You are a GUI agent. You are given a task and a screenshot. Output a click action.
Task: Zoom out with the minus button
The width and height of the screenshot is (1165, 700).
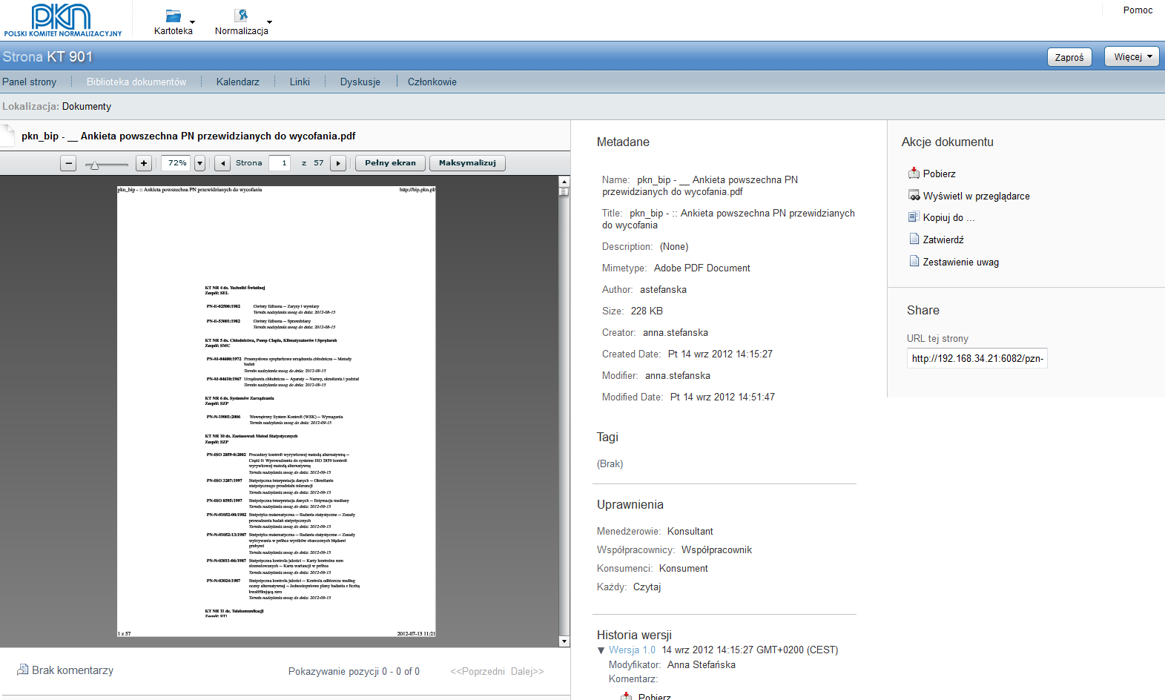click(68, 163)
